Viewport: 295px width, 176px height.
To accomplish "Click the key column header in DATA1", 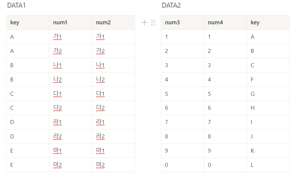I will point(14,22).
